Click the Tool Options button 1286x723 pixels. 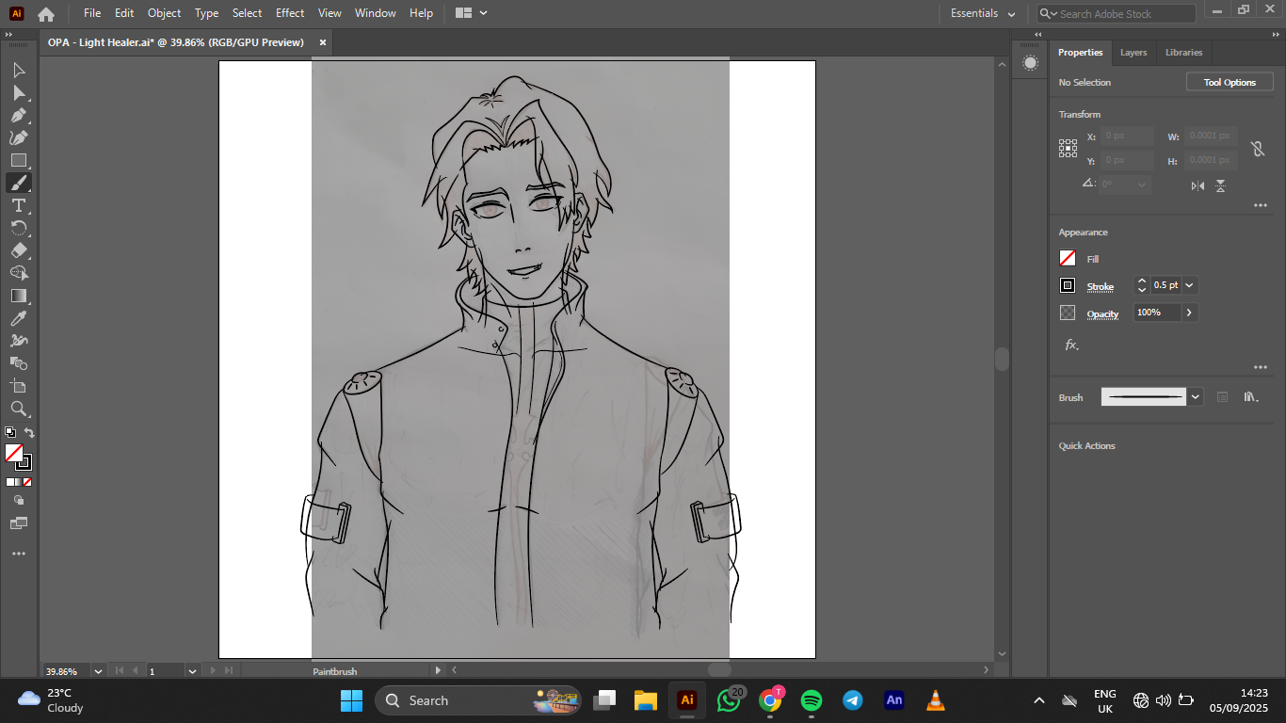pyautogui.click(x=1230, y=83)
